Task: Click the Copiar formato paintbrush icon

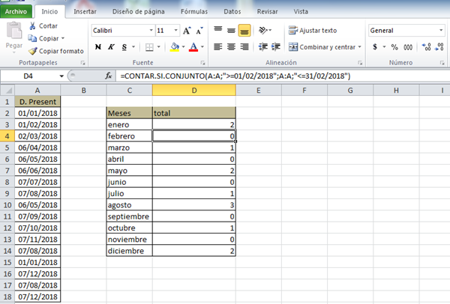Action: [x=34, y=51]
